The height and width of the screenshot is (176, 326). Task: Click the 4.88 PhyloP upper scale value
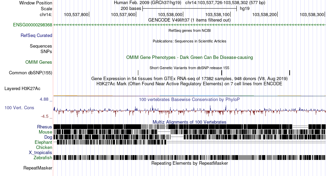[44, 99]
